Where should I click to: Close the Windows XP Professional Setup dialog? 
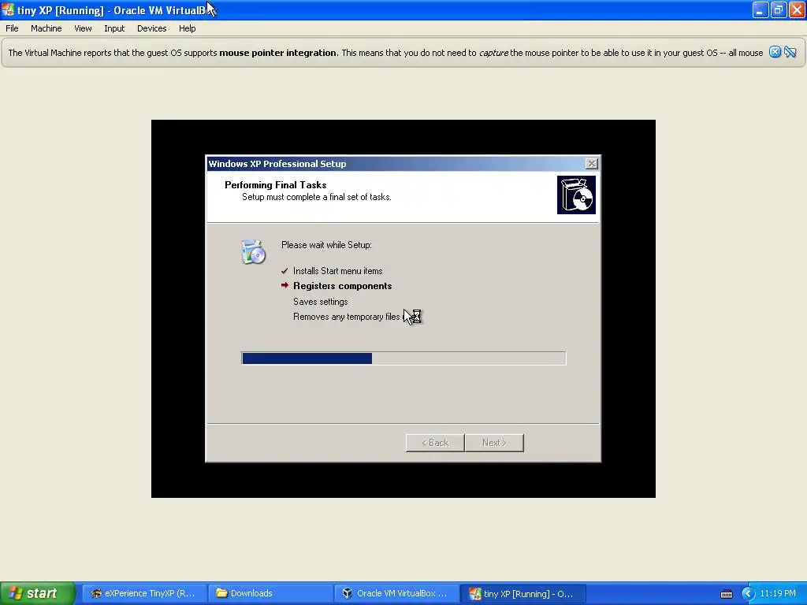(591, 164)
